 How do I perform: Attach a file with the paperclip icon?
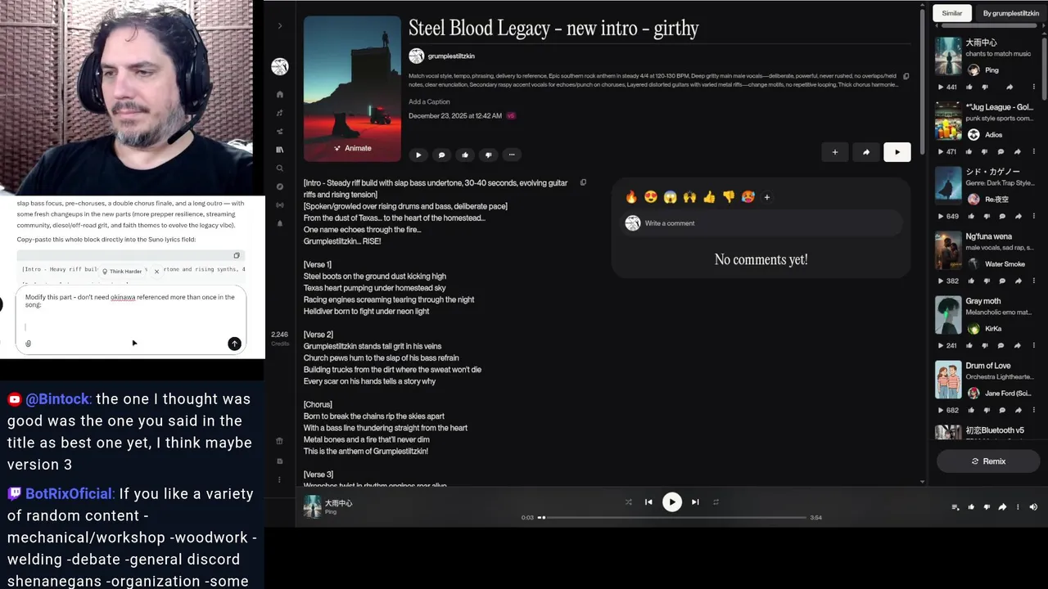[x=28, y=344]
